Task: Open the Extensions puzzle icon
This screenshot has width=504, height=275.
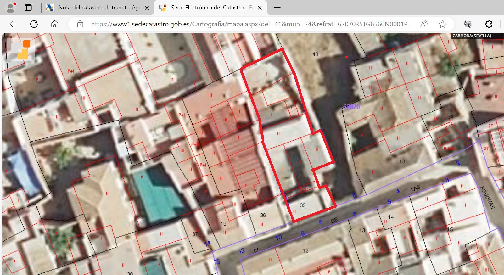Action: (x=489, y=24)
